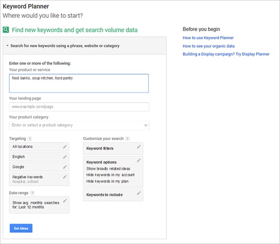Screen dimensions: 280x244
Task: Edit the English language setting pencil icon
Action: 65,157
